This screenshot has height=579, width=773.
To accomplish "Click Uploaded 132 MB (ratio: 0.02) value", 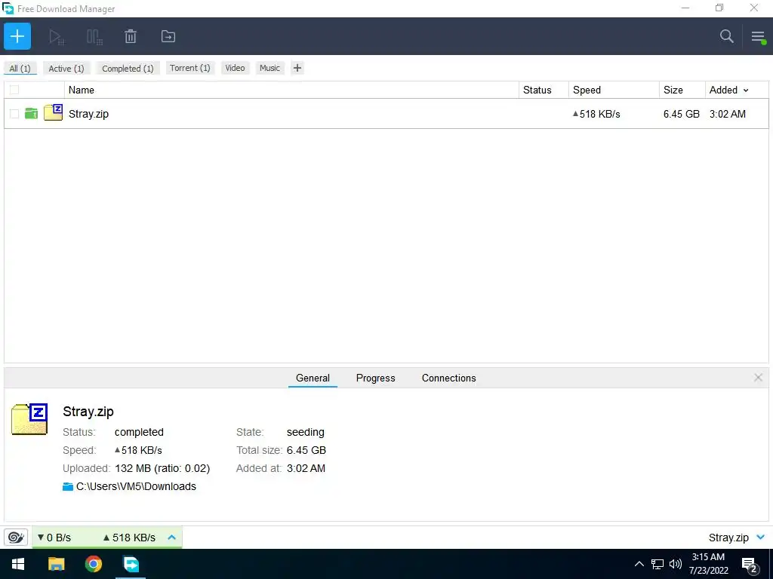I will coord(162,468).
